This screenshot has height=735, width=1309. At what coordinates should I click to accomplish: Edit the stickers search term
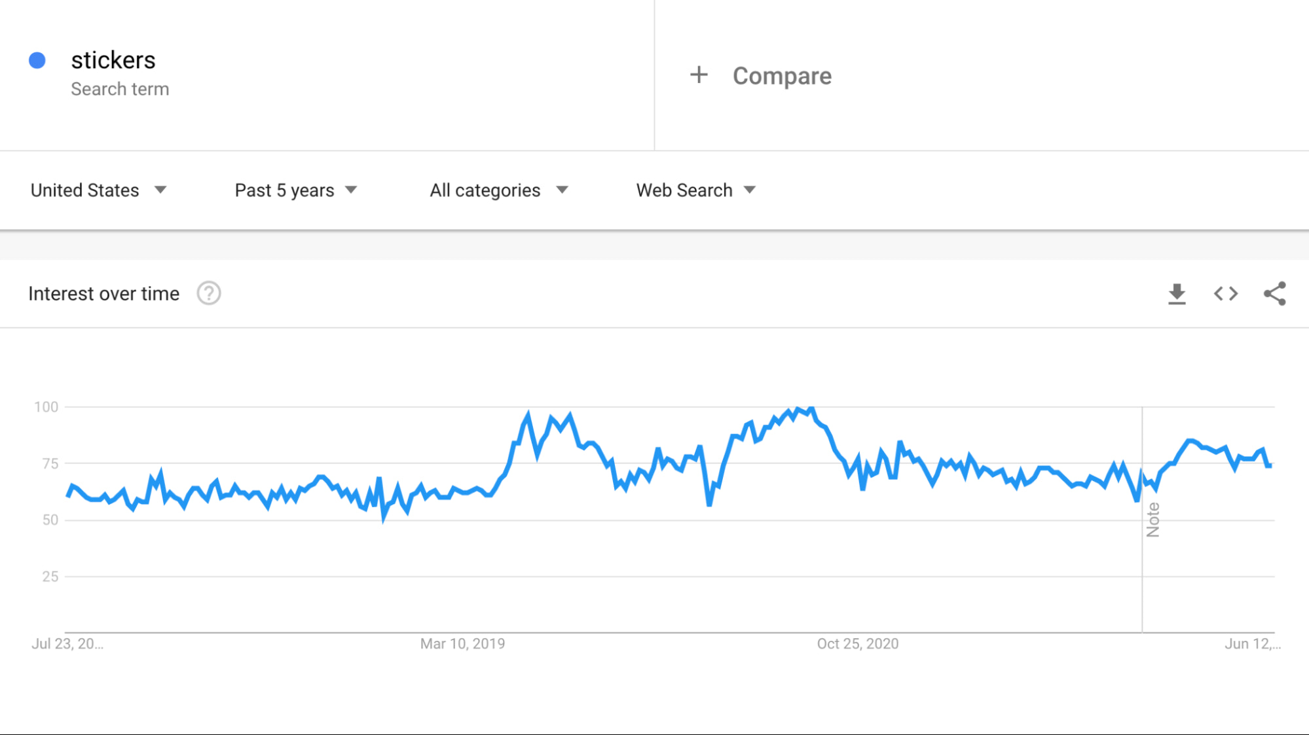[113, 60]
